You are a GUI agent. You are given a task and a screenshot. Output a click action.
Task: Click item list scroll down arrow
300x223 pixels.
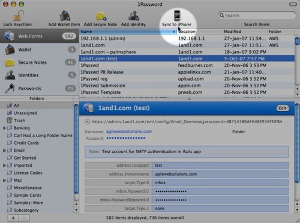pos(298,94)
